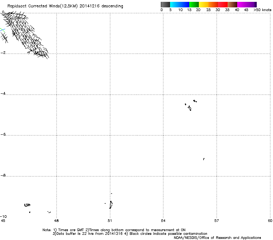Click the legend label '25'
This screenshot has height=240, width=273.
[208, 10]
